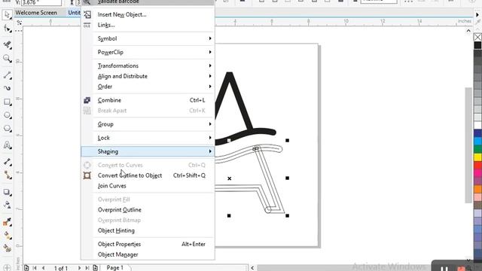Select the Polygon tool
Image resolution: width=482 pixels, height=271 pixels.
7,129
